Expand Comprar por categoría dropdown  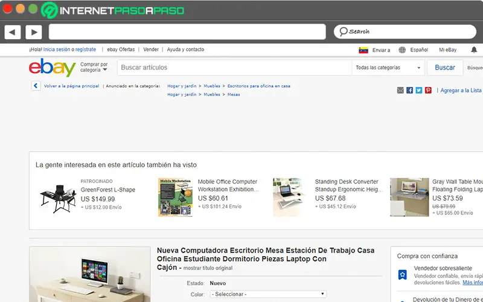click(94, 67)
